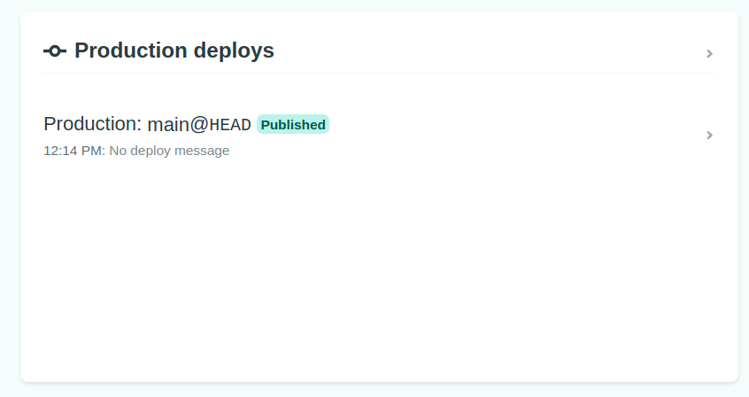Click the commit icon beside Production deploys
The width and height of the screenshot is (749, 397).
click(55, 51)
